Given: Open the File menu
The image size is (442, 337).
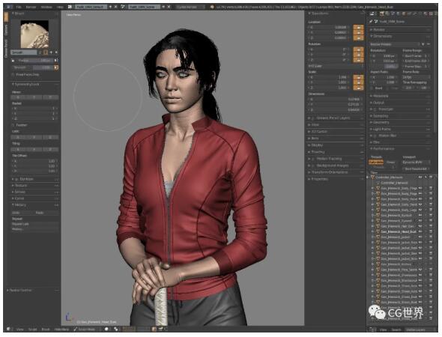Looking at the screenshot, I should [19, 7].
